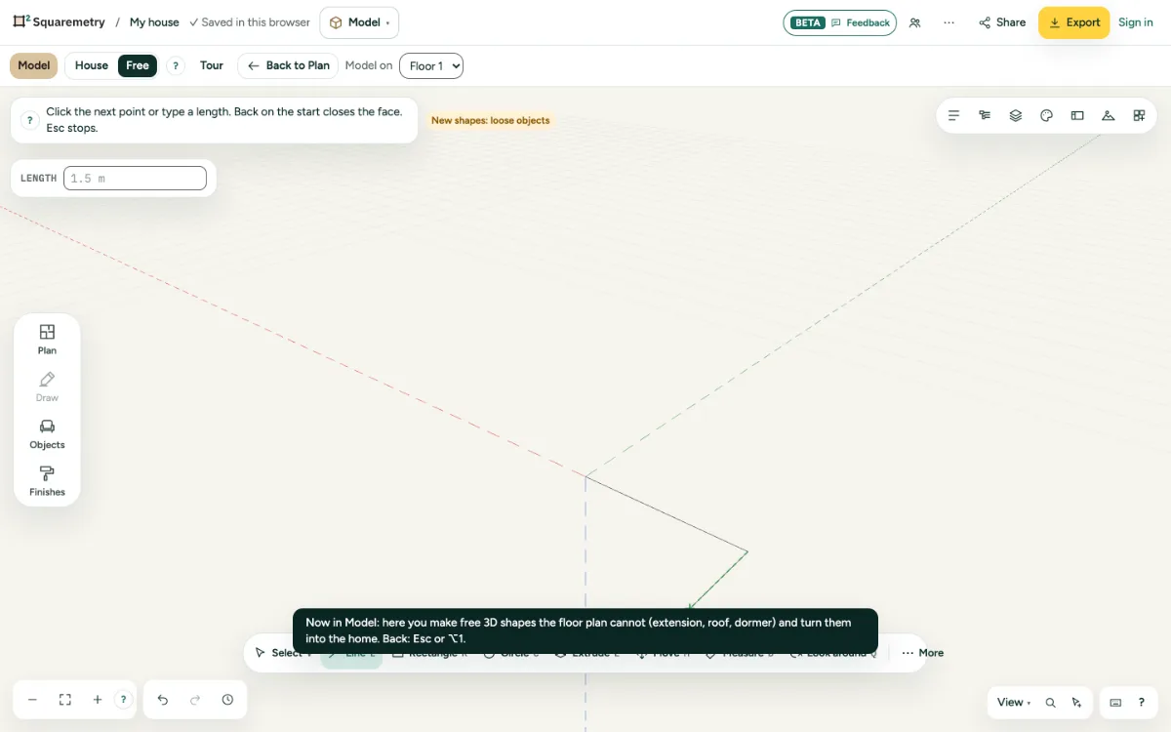Click the My house project name
This screenshot has width=1171, height=732.
[154, 22]
